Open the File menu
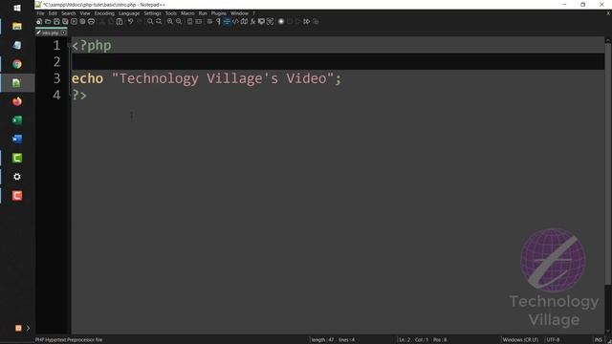Screen dimensions: 612x344 click(40, 13)
